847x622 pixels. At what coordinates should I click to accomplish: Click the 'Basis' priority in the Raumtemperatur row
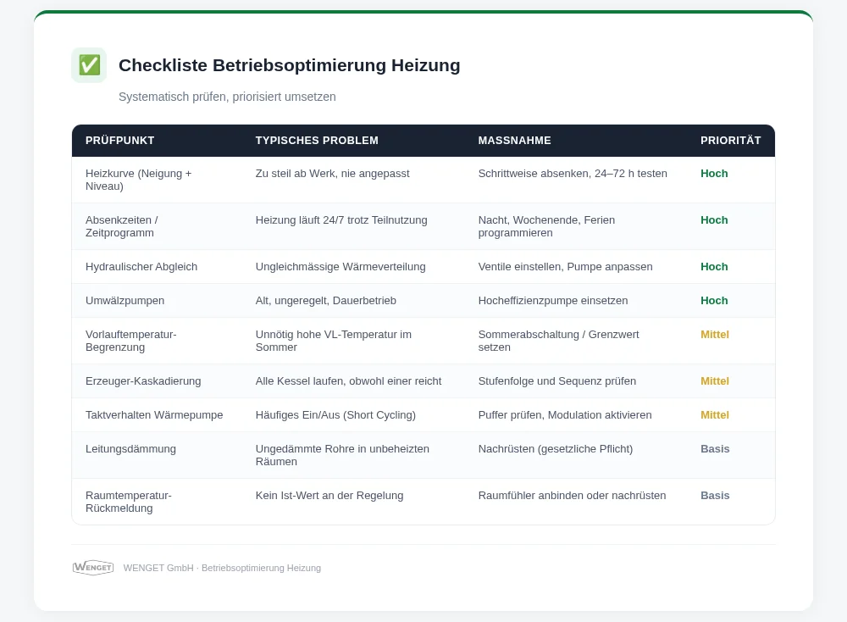point(715,496)
